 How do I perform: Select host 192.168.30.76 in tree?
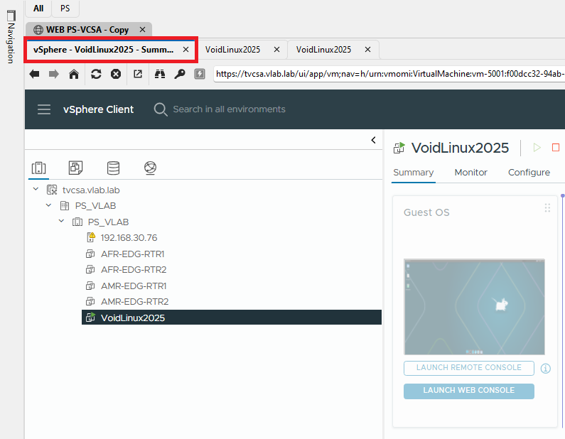click(129, 238)
